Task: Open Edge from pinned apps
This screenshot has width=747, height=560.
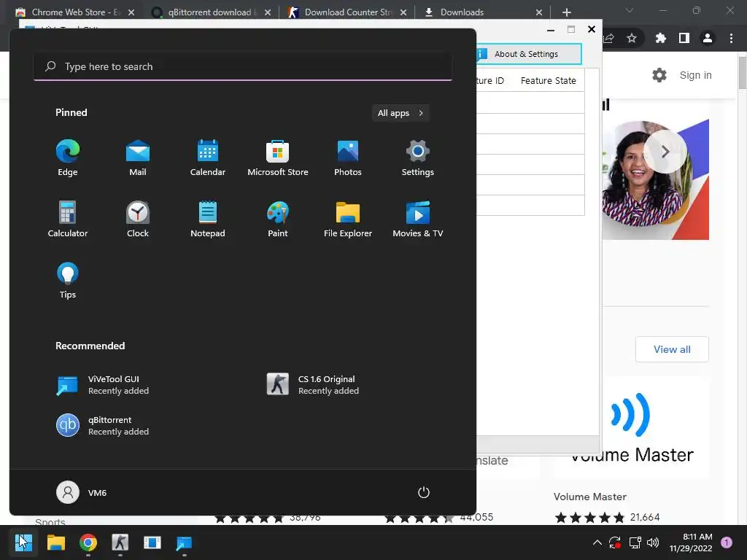Action: click(68, 158)
